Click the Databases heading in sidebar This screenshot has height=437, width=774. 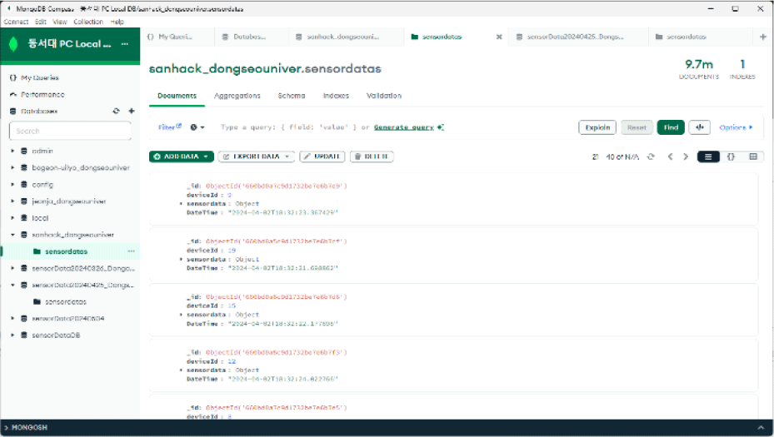pyautogui.click(x=39, y=112)
